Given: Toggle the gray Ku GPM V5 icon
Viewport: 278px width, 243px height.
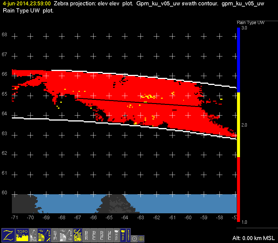Looking at the screenshot, I should coord(66,235).
